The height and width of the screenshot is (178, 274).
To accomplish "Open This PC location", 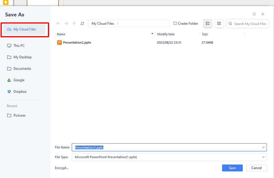I will (19, 46).
